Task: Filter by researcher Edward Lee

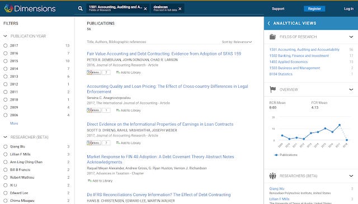Action: [x=6, y=193]
